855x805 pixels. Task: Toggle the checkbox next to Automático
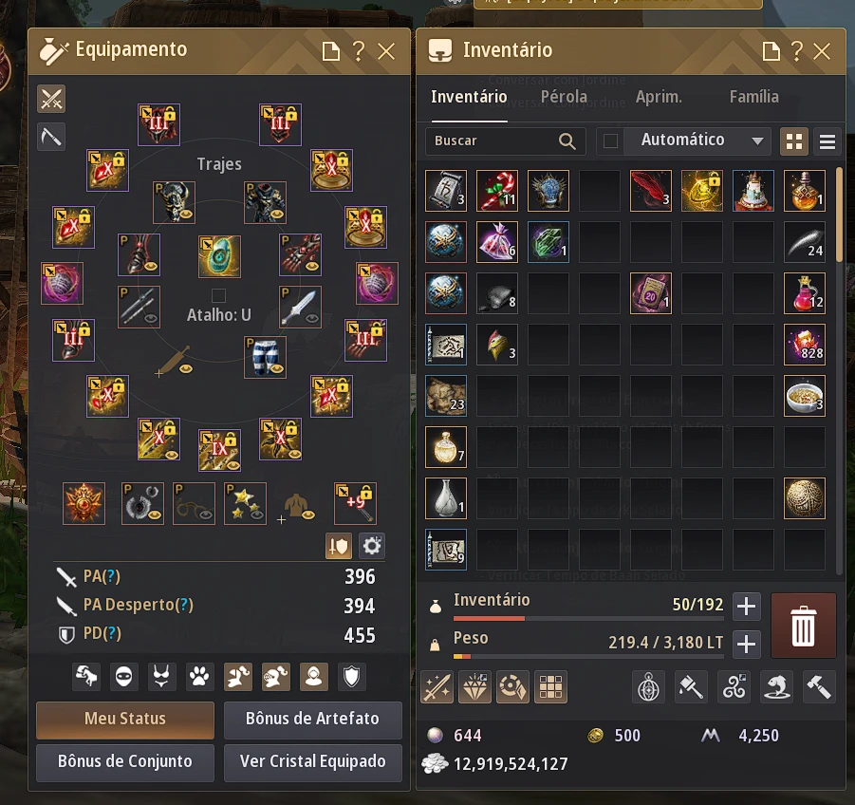pos(610,141)
